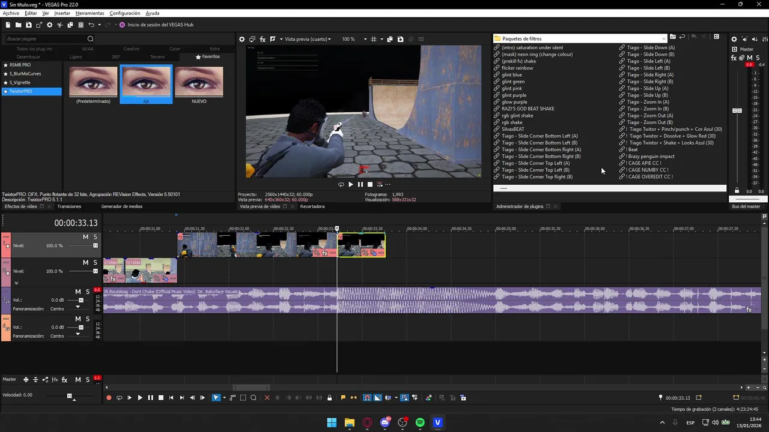Save preview snapshot to file
Viewport: 769px width, 432px height.
(x=400, y=39)
